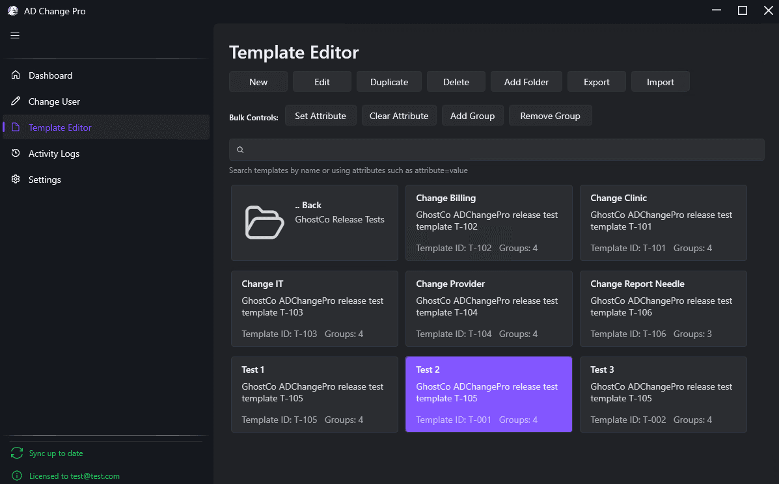Open Activity Logs
The image size is (779, 484).
[x=106, y=154]
